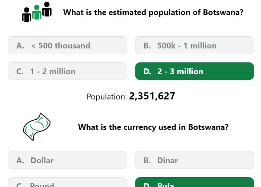The image size is (261, 187).
Task: Click 'Botswana?' in the population question
Action: (223, 12)
